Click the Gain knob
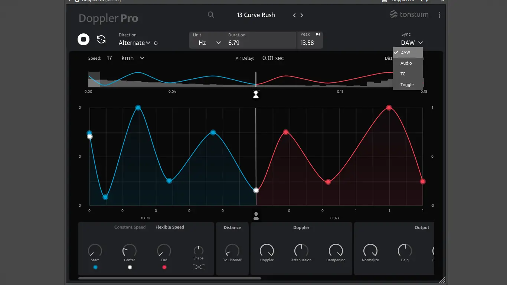Image resolution: width=507 pixels, height=285 pixels. pos(405,250)
